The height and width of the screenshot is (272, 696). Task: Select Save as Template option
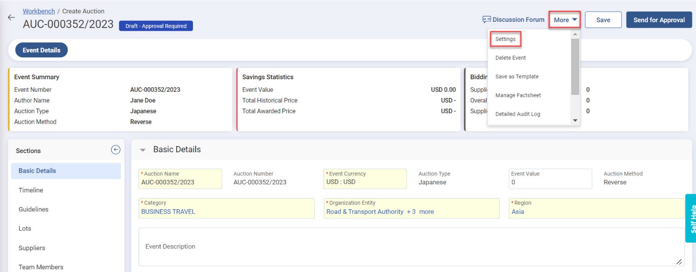516,77
